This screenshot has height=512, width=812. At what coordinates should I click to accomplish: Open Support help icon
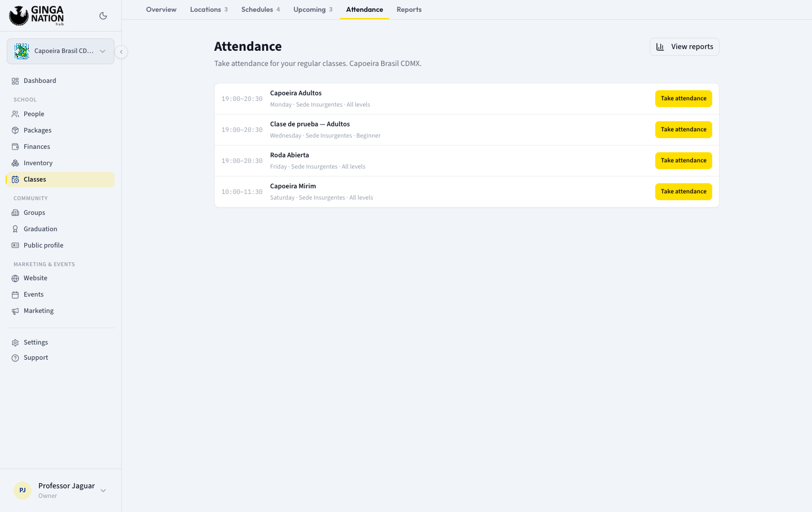pyautogui.click(x=15, y=358)
